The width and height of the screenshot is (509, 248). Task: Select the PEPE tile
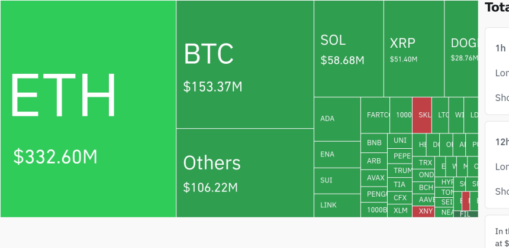coord(400,156)
